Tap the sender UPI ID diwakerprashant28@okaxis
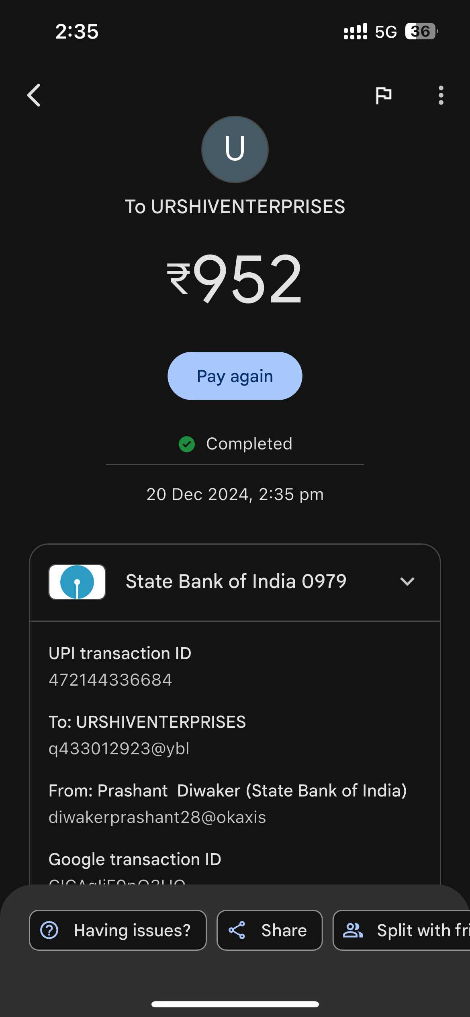Viewport: 470px width, 1017px height. coord(157,817)
